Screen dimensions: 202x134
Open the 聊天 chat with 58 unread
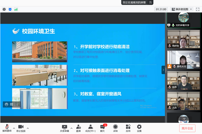103,128
